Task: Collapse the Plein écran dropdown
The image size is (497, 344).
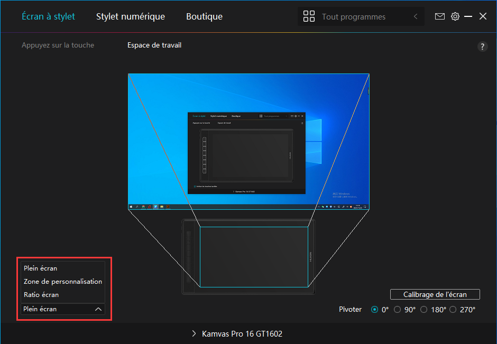Action: tap(98, 309)
